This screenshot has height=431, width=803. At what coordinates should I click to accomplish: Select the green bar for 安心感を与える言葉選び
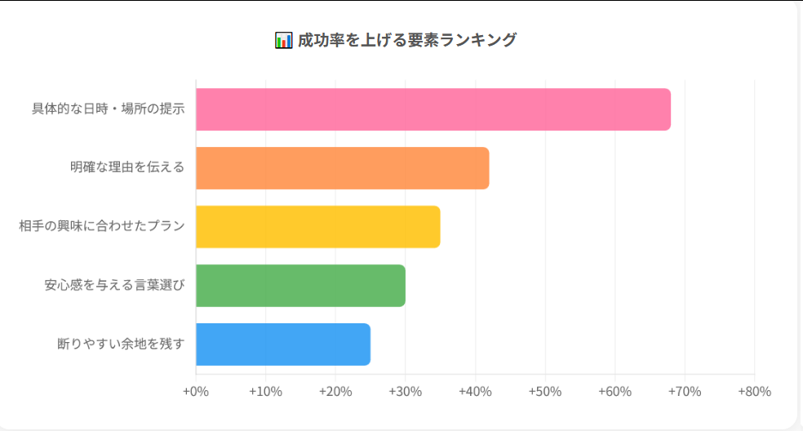pyautogui.click(x=300, y=286)
